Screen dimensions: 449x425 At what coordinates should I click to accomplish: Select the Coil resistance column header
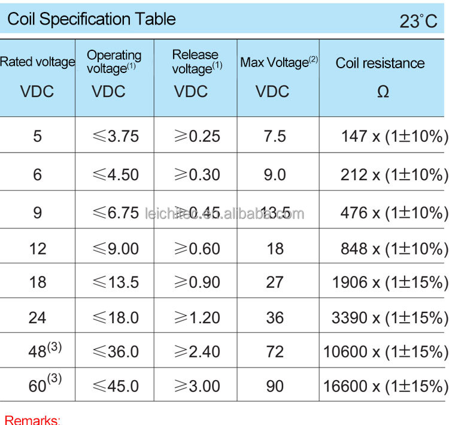tap(380, 63)
